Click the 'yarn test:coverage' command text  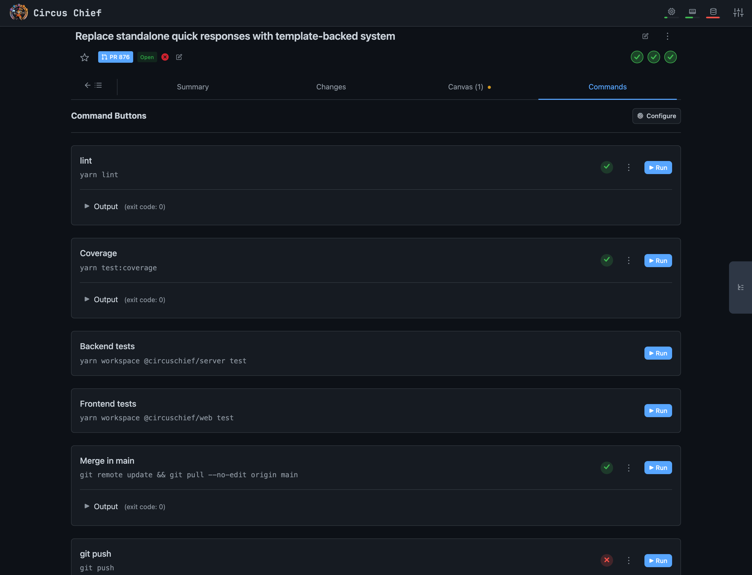(118, 268)
